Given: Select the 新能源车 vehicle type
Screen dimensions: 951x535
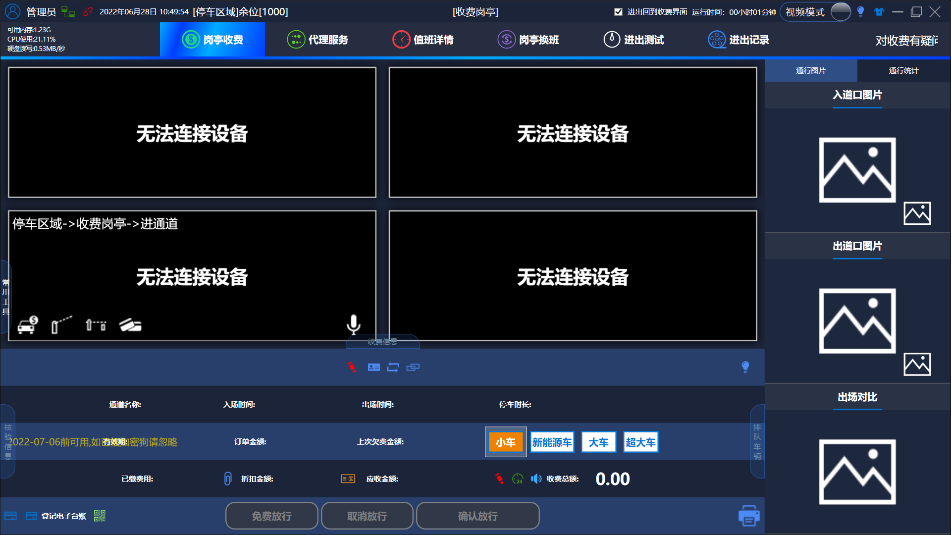Looking at the screenshot, I should click(x=552, y=442).
